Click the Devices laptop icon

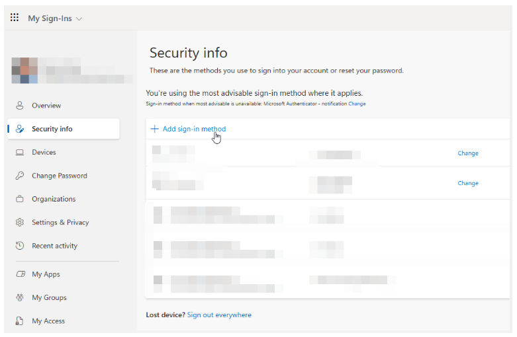[x=19, y=153]
